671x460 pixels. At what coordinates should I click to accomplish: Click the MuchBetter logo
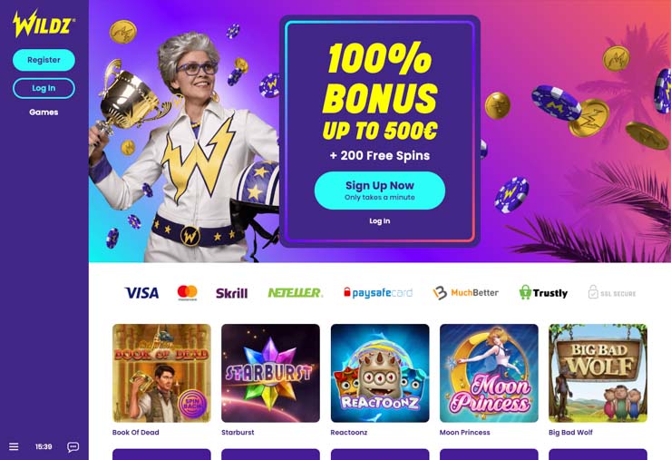pyautogui.click(x=465, y=293)
